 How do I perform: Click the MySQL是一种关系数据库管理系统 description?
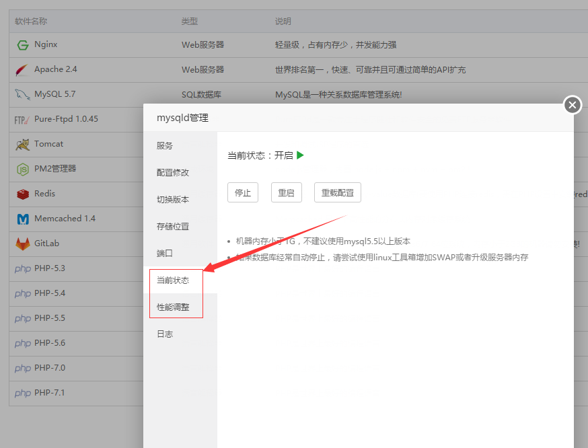tap(338, 94)
